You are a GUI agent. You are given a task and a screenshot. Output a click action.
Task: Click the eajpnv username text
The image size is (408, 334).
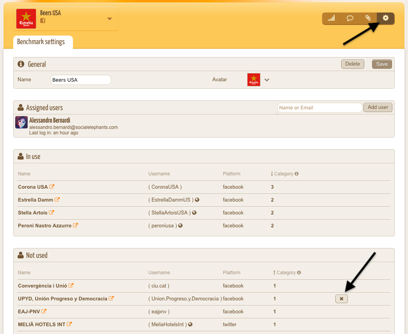(x=159, y=312)
